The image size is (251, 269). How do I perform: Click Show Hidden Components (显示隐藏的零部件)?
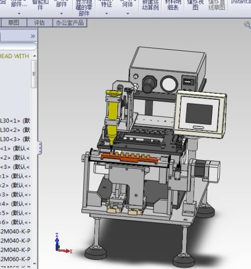84,8
